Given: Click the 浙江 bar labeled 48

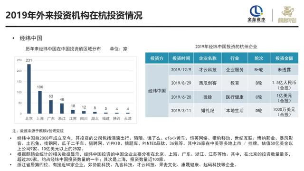Looking at the screenshot, I should [62, 108].
